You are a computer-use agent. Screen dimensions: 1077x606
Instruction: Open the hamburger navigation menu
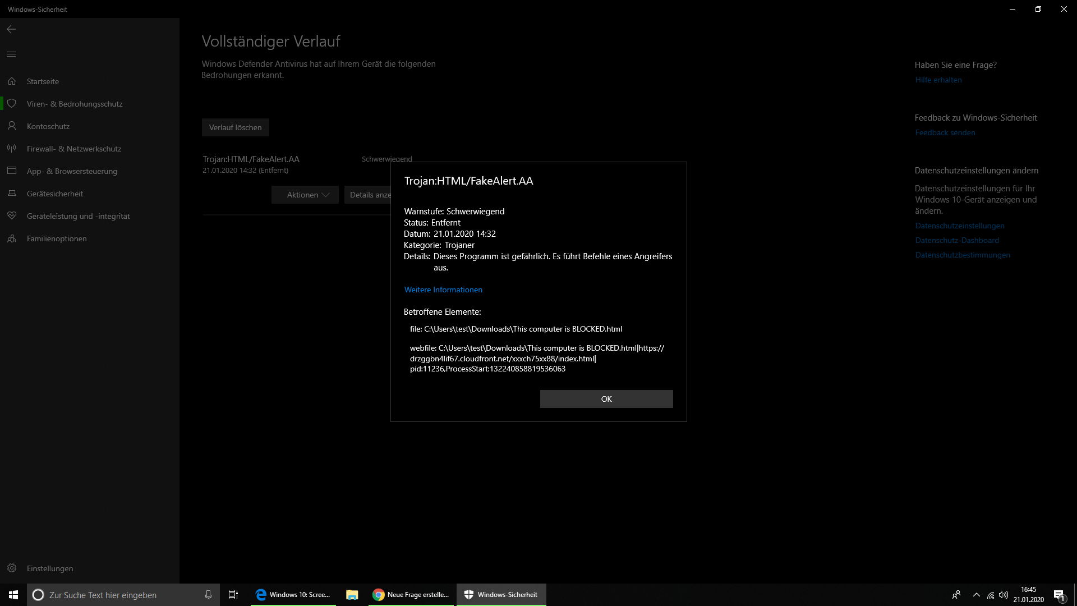(x=11, y=54)
